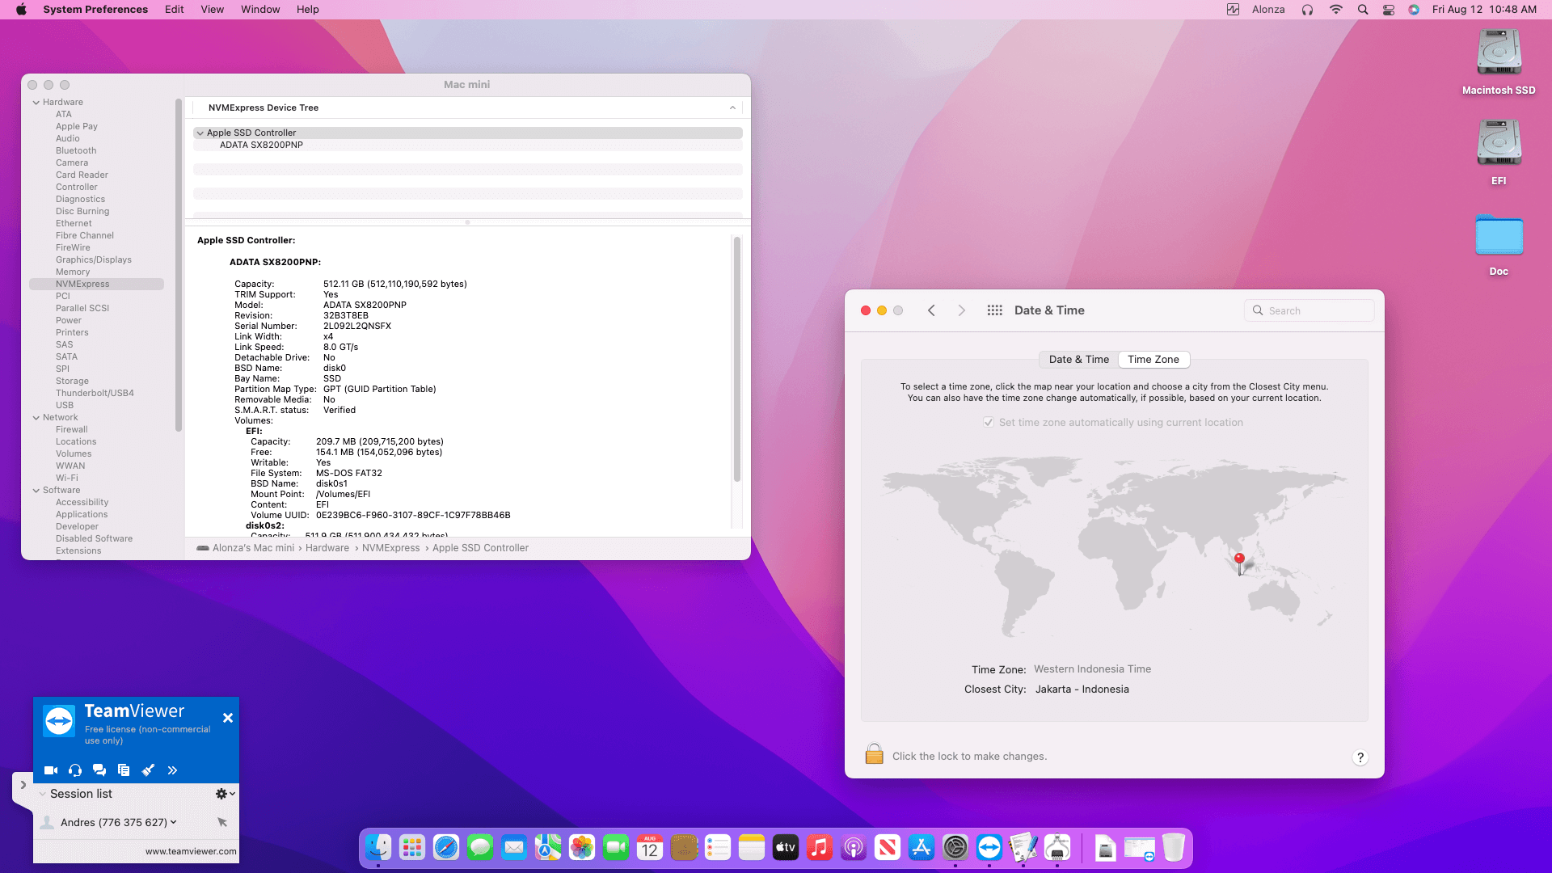
Task: Collapse the Apple SSD Controller tree row
Action: coord(200,133)
